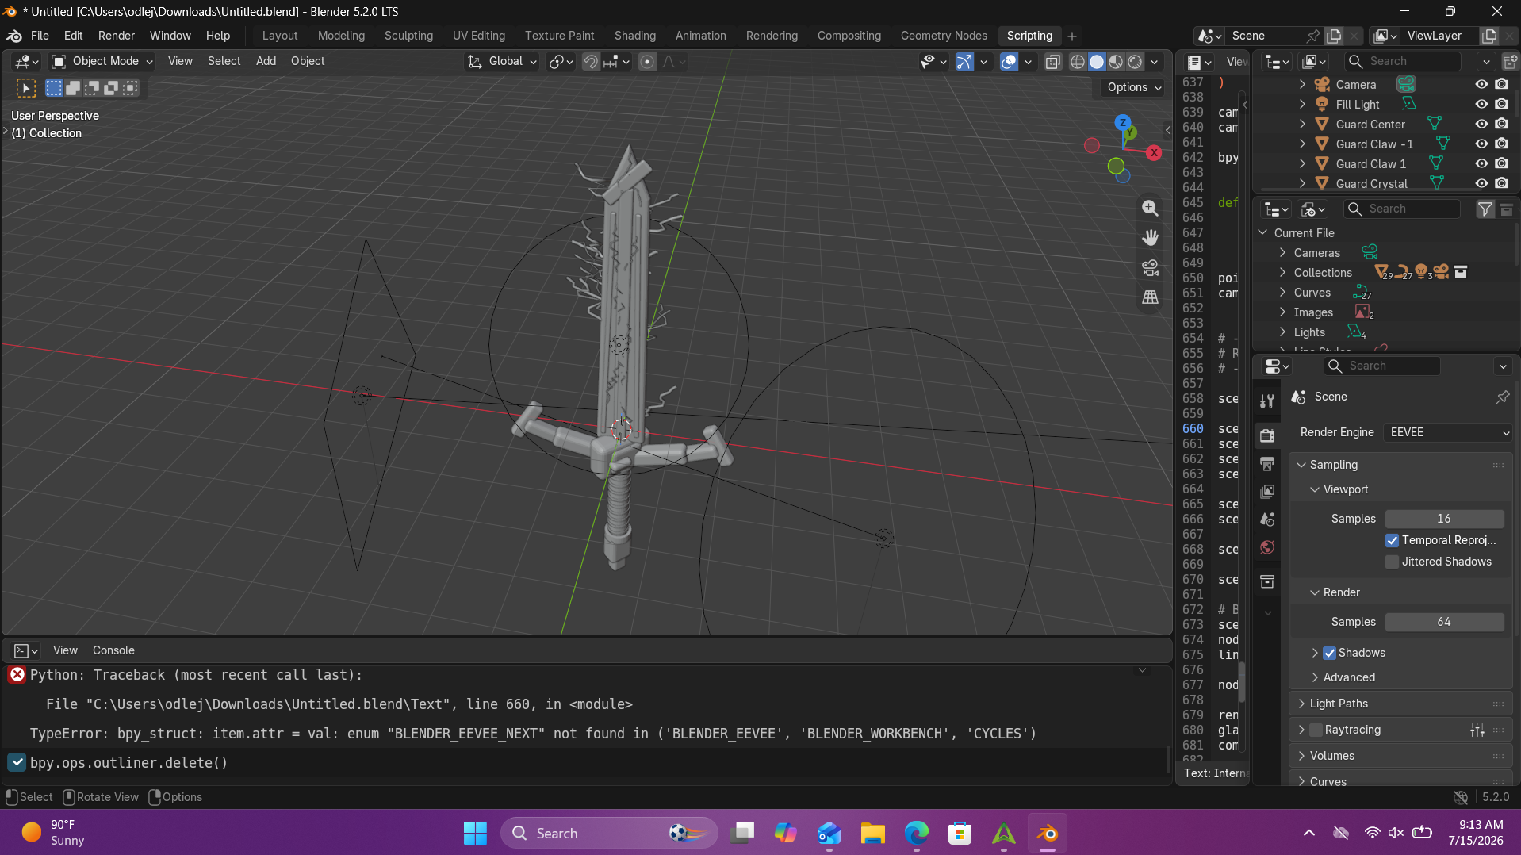Expand the Advanced render subpanel
Screen dimensions: 1521x855
pyautogui.click(x=1348, y=677)
